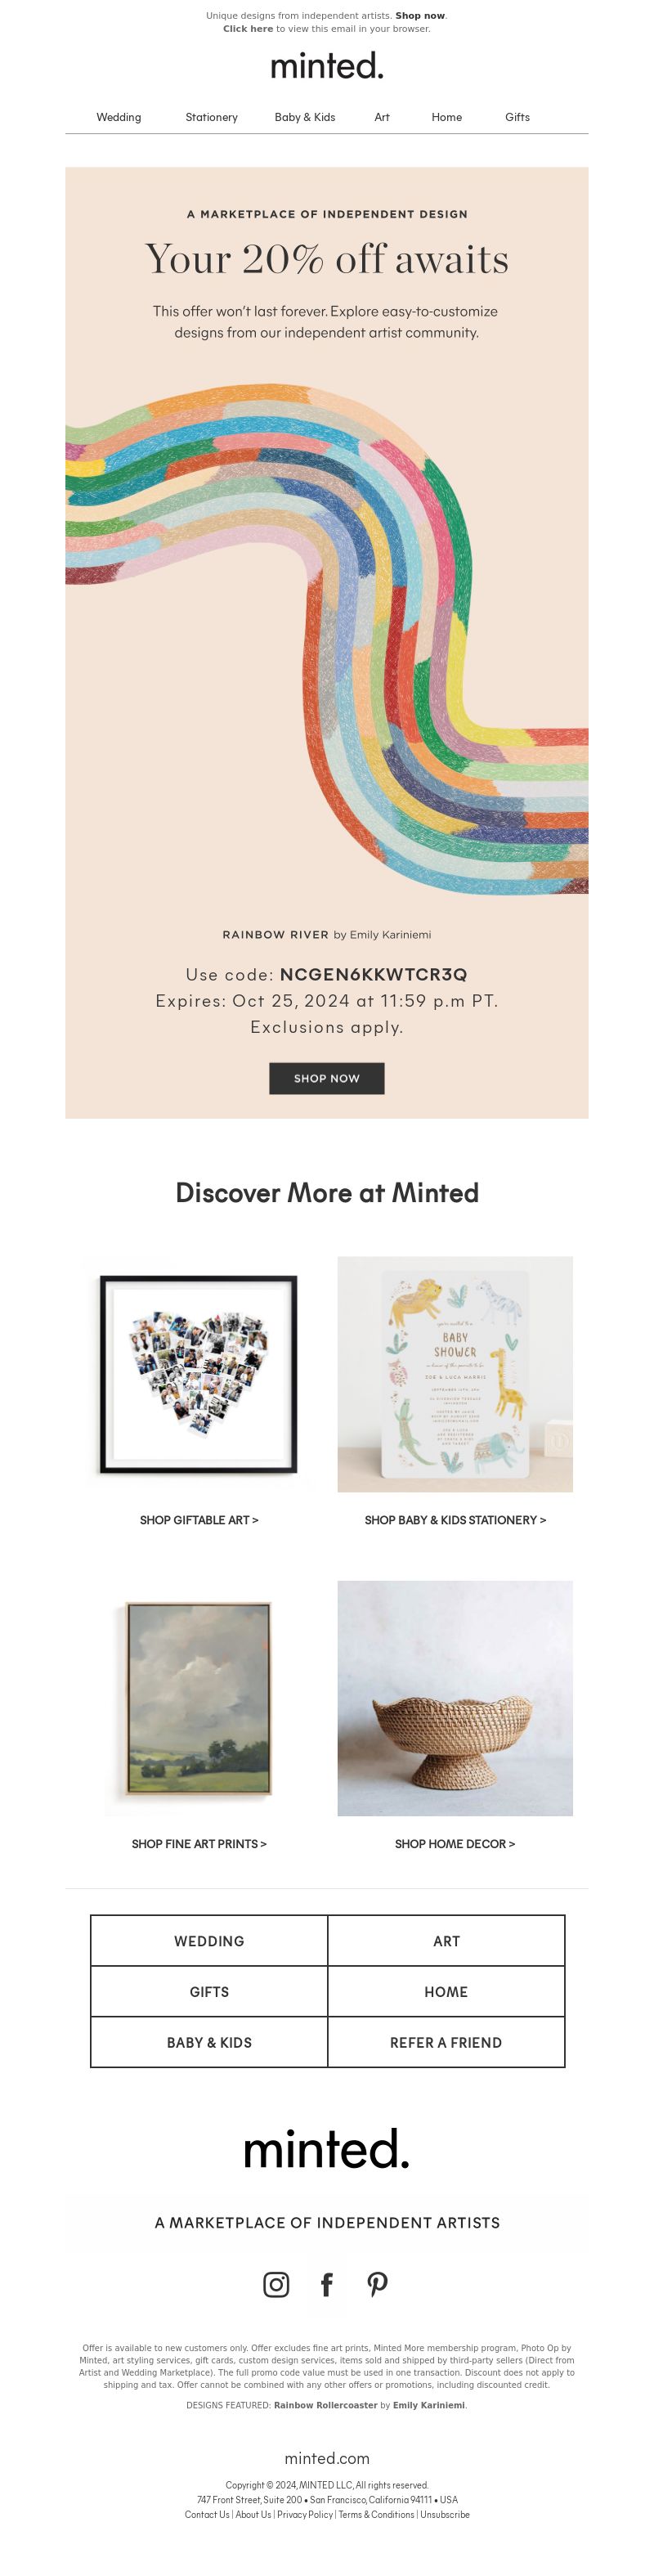654x2576 pixels.
Task: Open the Stationery navigation link
Action: pos(212,117)
